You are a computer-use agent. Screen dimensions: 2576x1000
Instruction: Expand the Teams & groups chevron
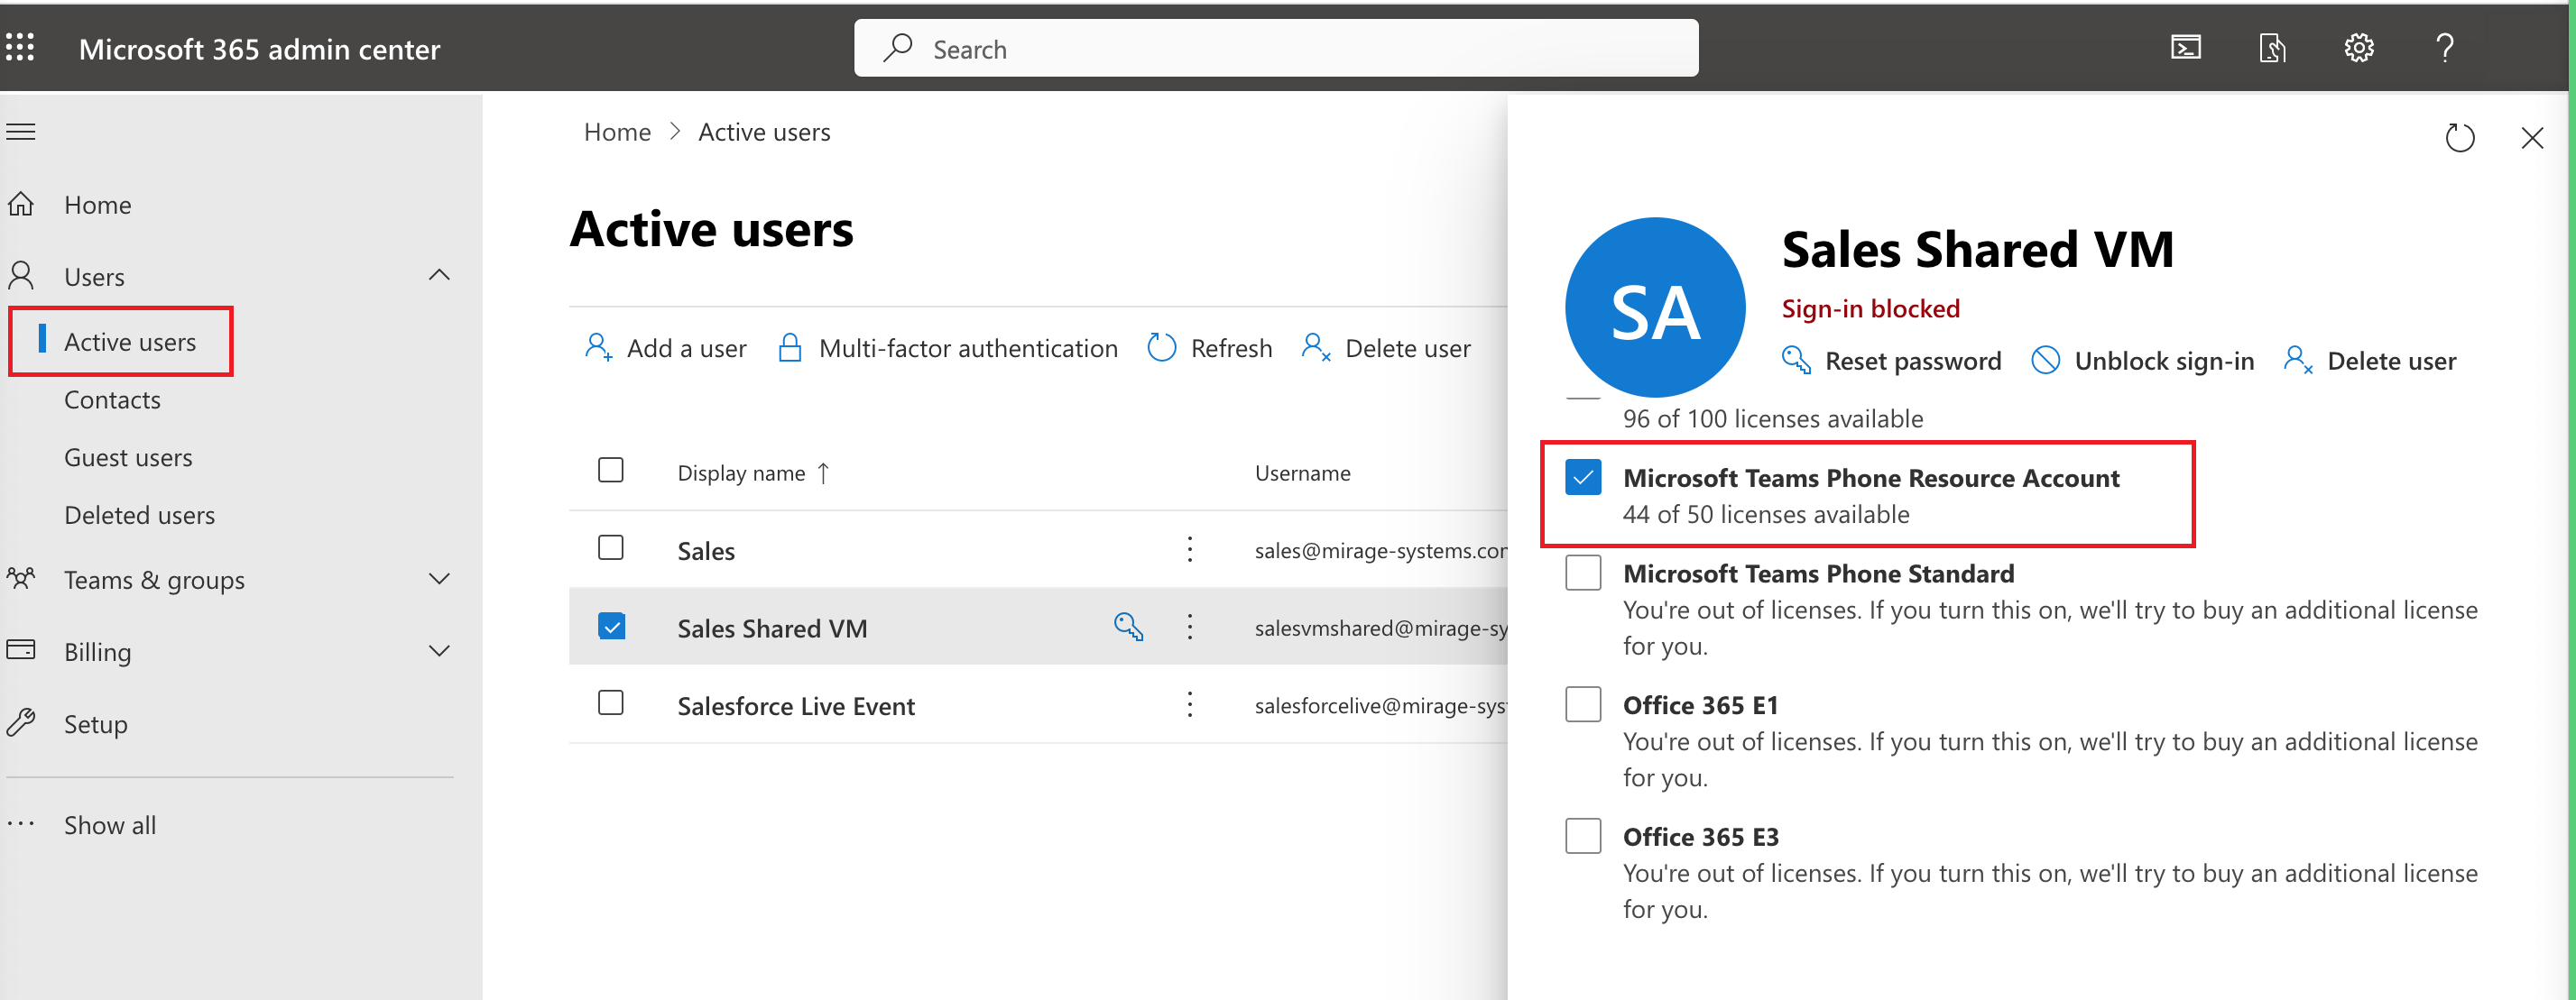click(439, 580)
